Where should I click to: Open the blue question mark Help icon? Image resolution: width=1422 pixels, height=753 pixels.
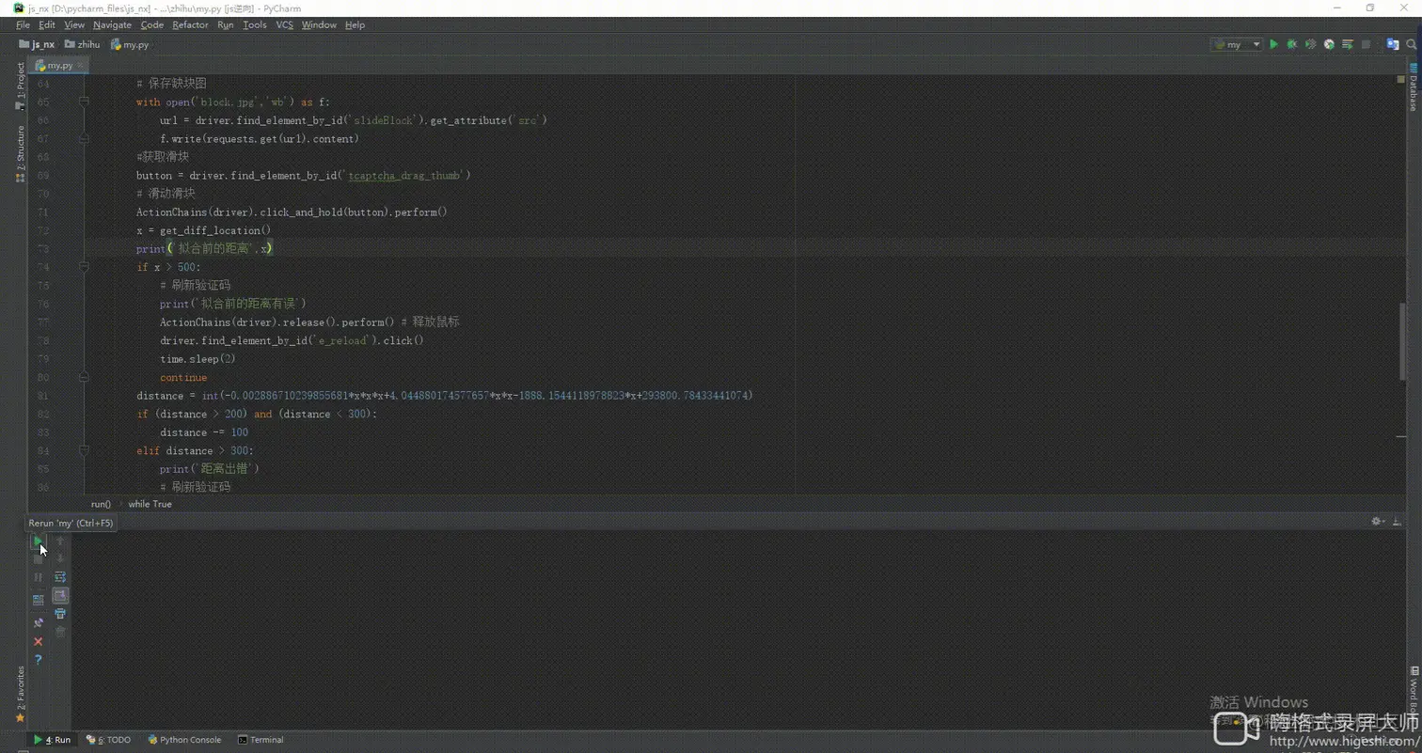(x=38, y=660)
